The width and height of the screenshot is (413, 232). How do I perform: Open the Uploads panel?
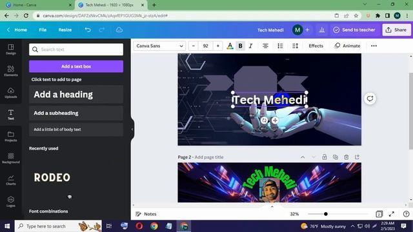11,93
